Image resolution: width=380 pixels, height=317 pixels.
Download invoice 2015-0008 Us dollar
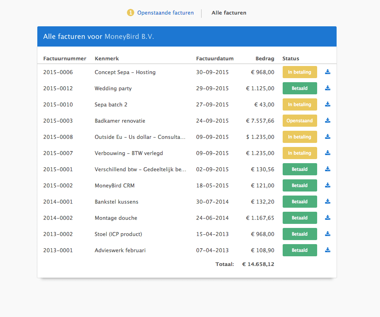(328, 137)
